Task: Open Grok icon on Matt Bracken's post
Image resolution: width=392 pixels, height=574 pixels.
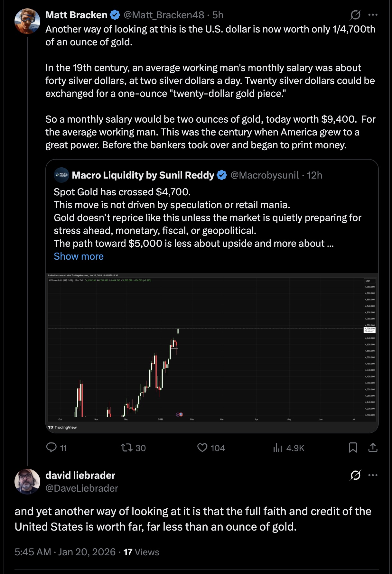Action: (355, 15)
